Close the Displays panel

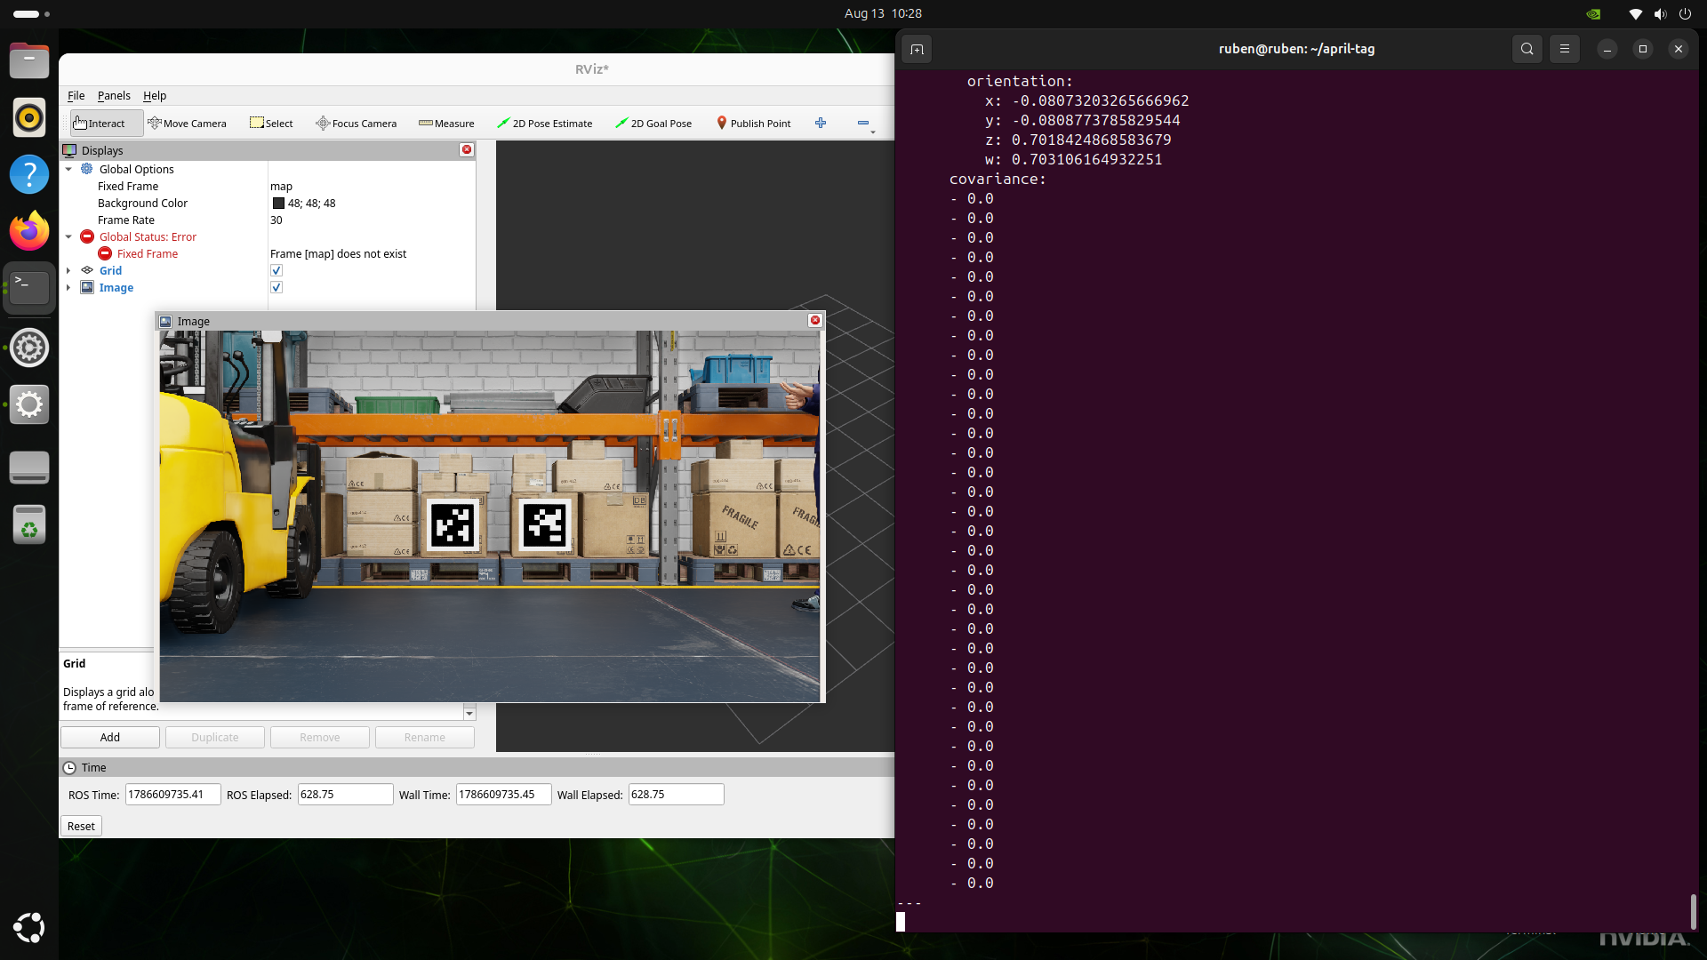(x=467, y=149)
